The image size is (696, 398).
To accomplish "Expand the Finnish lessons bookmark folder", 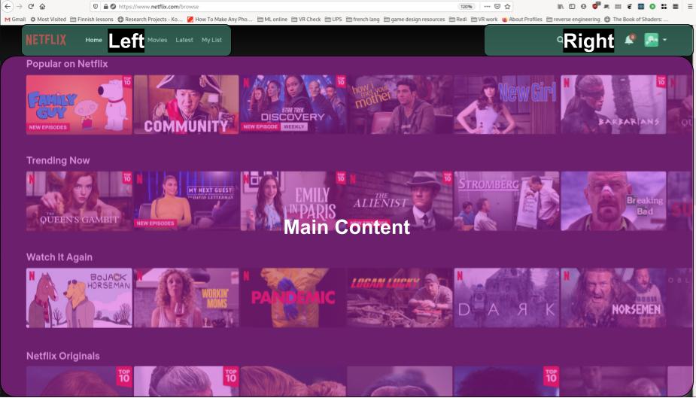I will 92,20.
